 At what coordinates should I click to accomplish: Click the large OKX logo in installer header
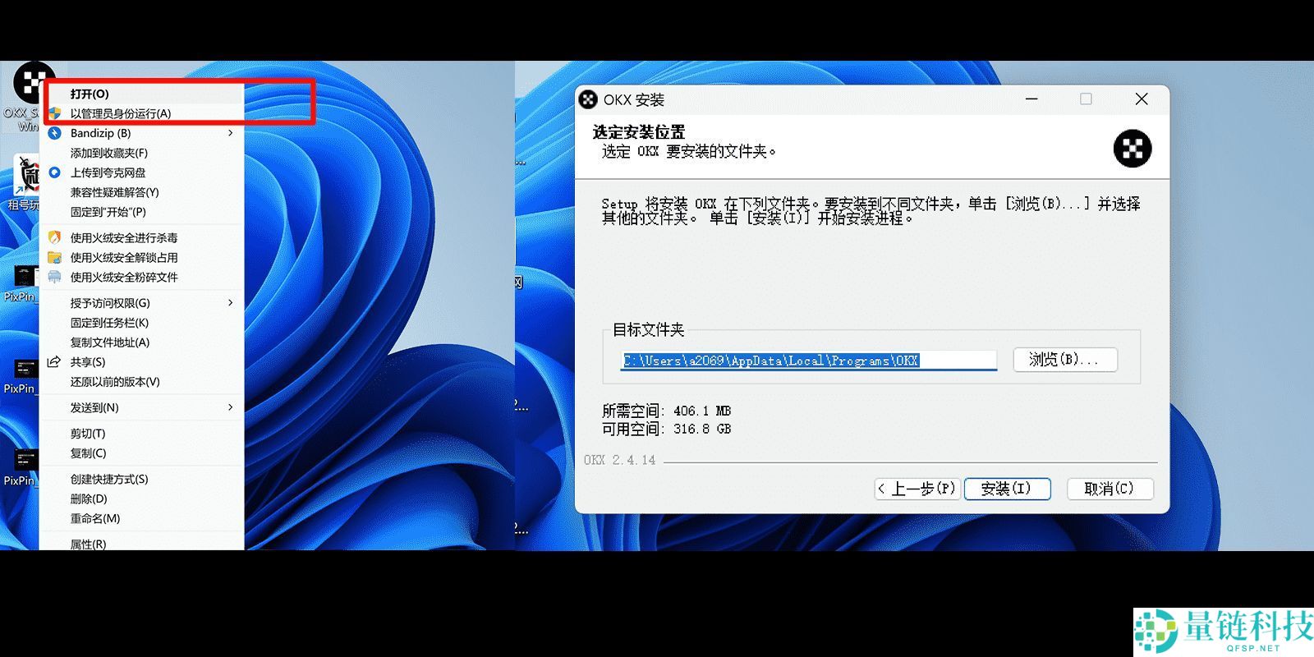pos(1133,149)
